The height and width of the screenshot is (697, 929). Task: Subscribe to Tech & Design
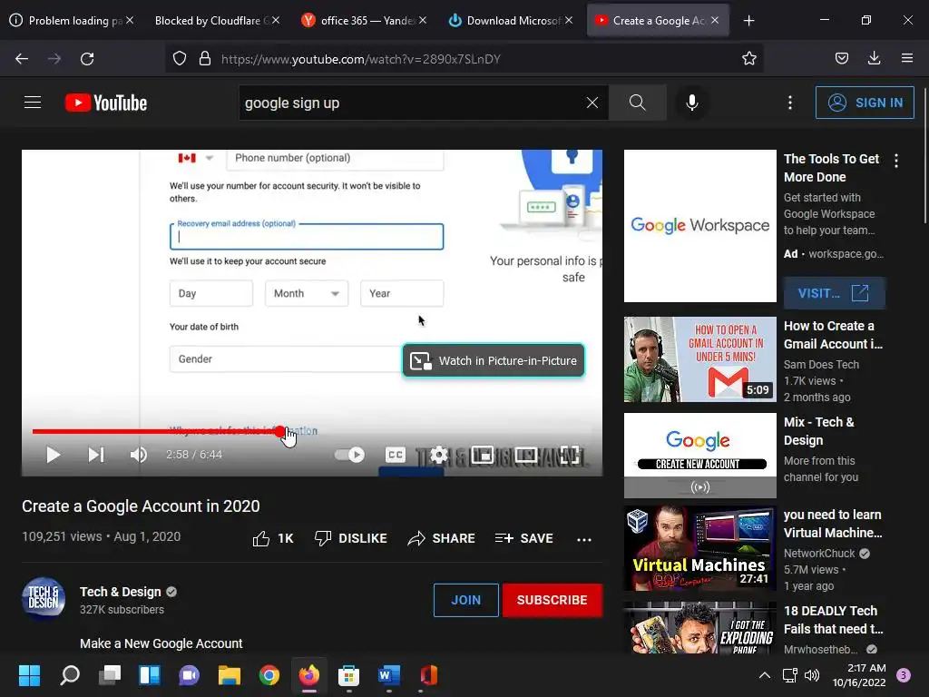pos(553,600)
